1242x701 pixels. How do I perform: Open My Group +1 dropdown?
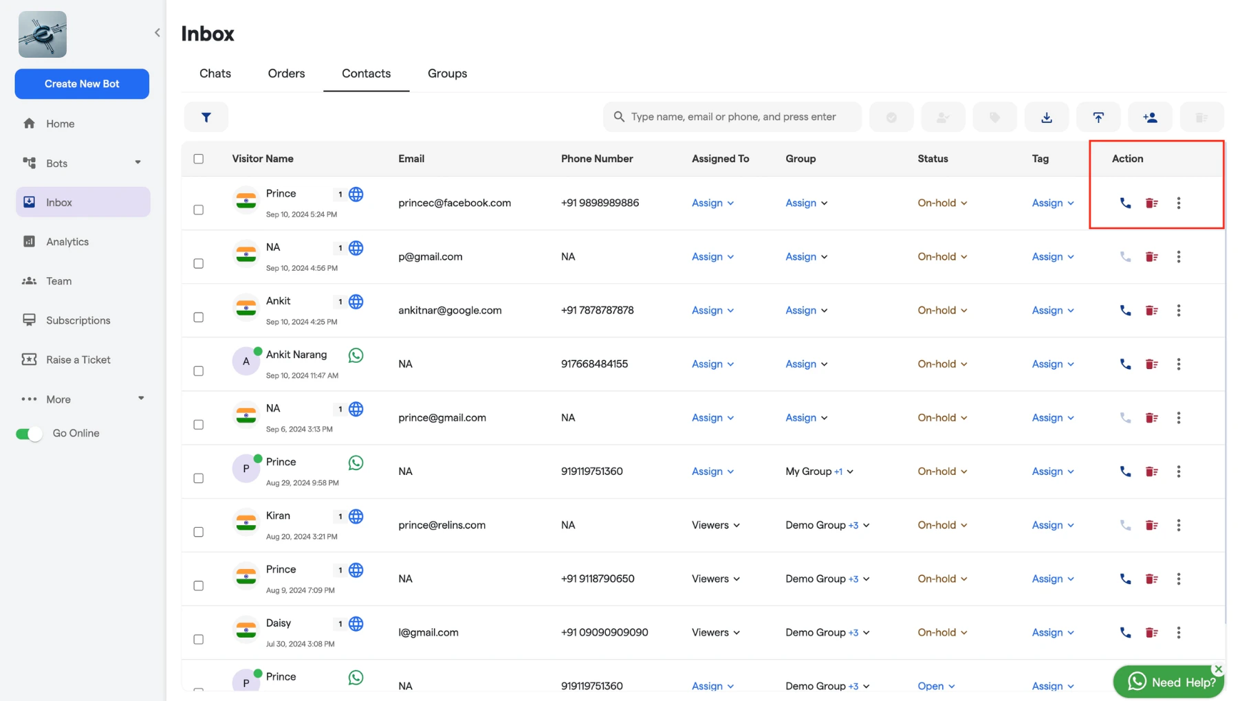820,471
